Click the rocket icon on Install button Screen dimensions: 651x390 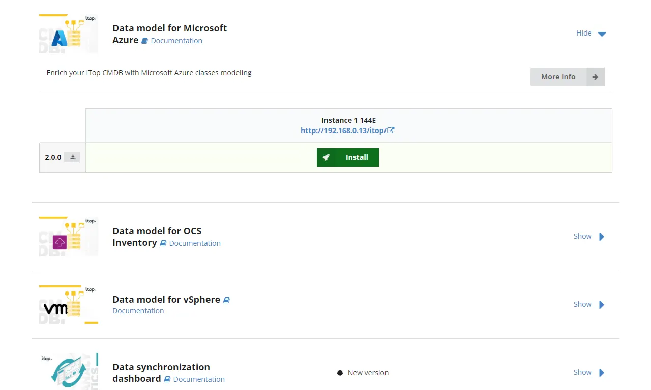pyautogui.click(x=326, y=157)
